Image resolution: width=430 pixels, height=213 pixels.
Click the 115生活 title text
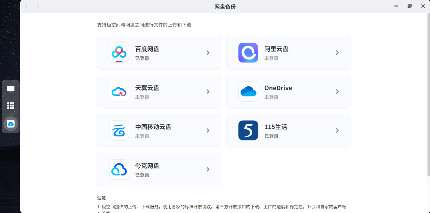click(276, 127)
